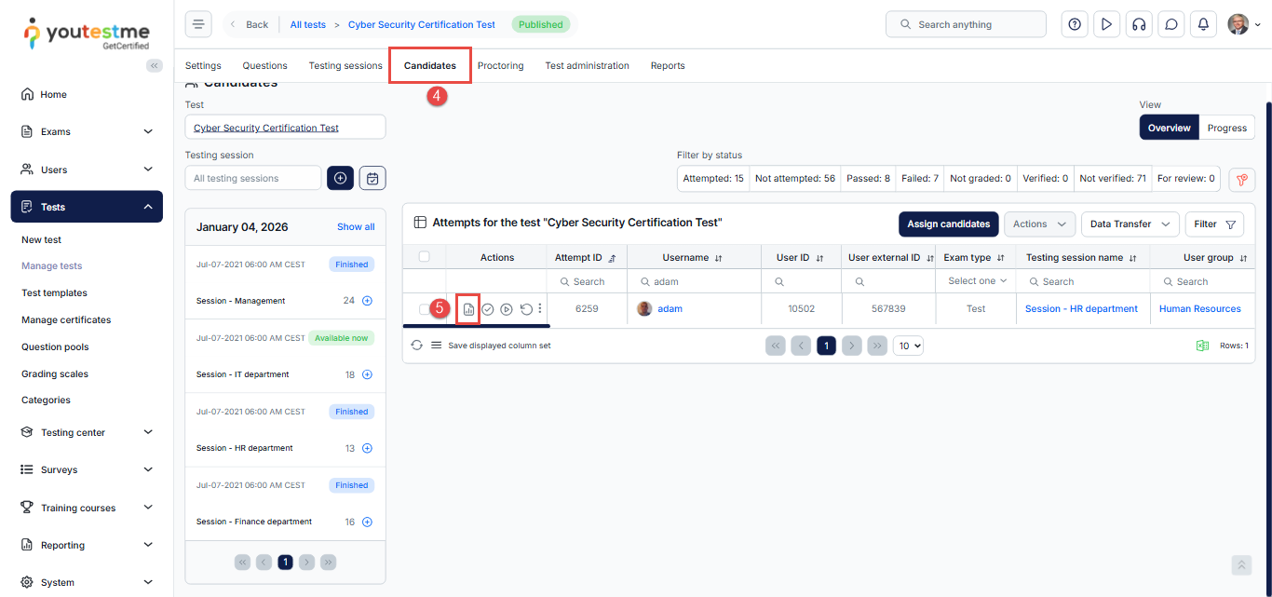
Task: Open the chat bubble icon in header
Action: coord(1171,24)
